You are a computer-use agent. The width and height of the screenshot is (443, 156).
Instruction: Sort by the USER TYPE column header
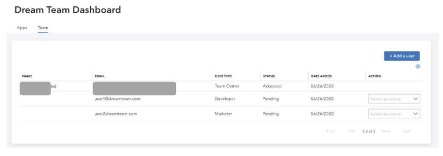point(224,76)
